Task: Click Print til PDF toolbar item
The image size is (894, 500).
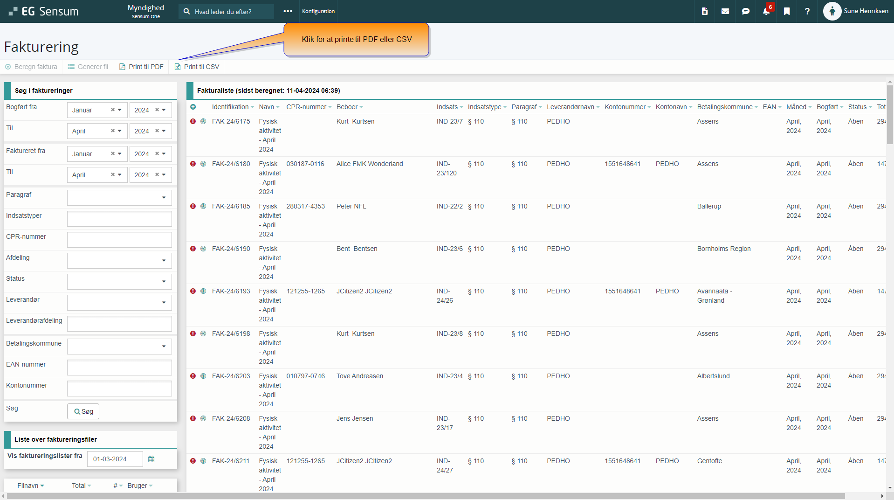Action: coord(141,67)
